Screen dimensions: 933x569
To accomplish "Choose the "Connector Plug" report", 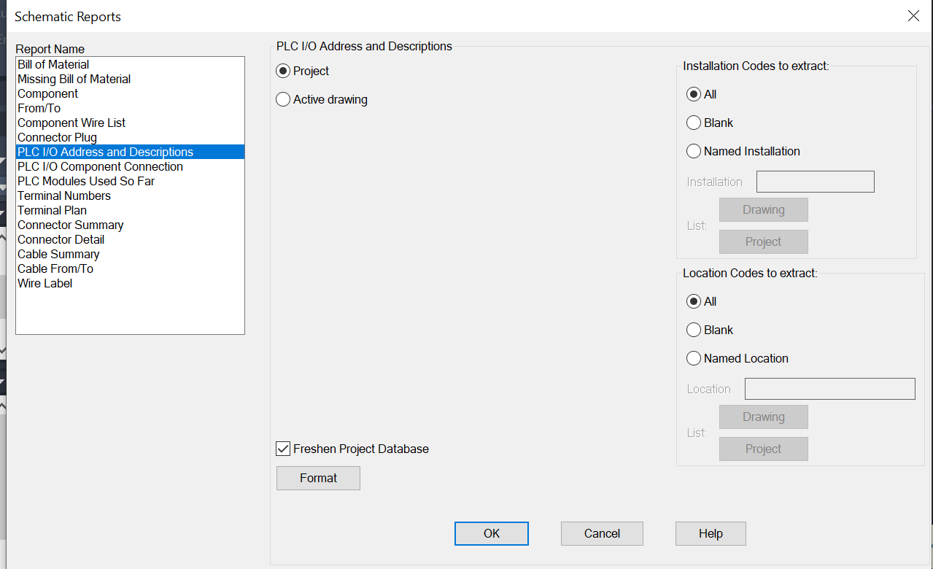I will coord(57,137).
